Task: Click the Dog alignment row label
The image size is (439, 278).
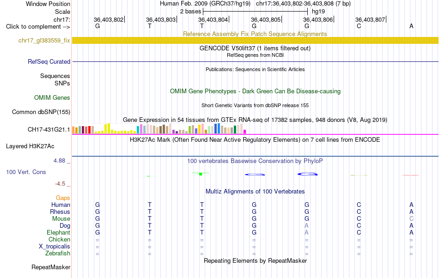Action: coord(65,226)
